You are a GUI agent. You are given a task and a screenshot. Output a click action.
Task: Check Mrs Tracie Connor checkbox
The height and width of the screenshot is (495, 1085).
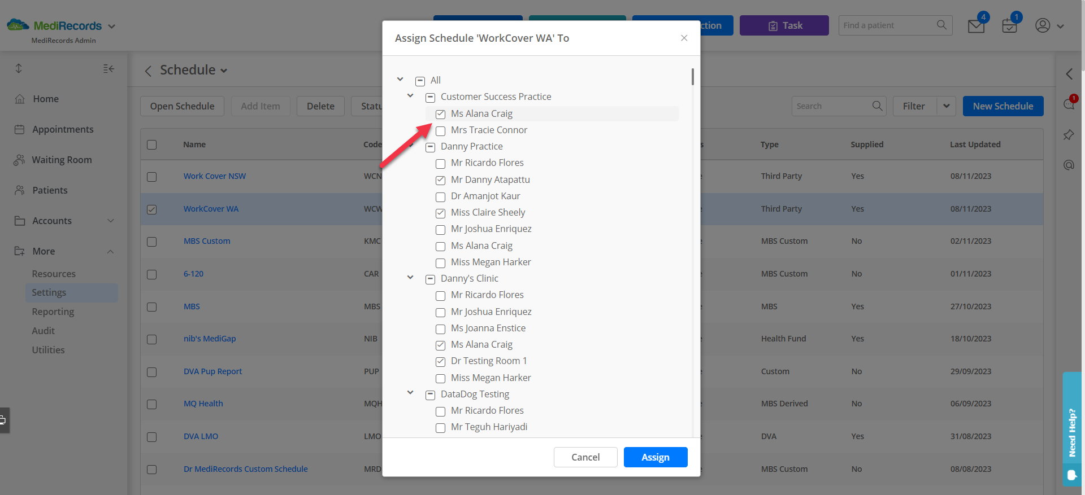point(441,131)
